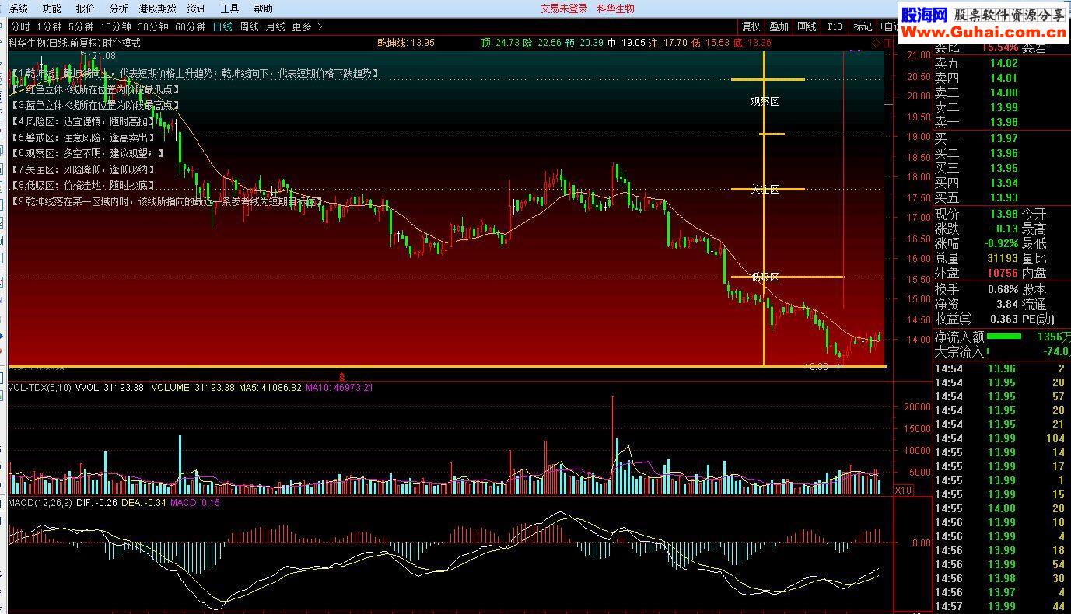1071x614 pixels.
Task: Open the 系统 menu
Action: [18, 9]
